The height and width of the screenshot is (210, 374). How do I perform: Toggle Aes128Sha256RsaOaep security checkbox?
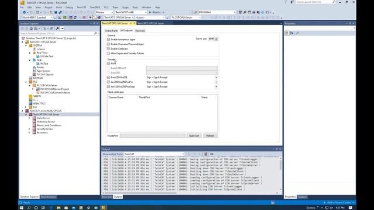tap(108, 87)
